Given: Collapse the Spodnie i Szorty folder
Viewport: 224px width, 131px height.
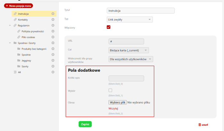Looking at the screenshot, I should click(10, 43).
